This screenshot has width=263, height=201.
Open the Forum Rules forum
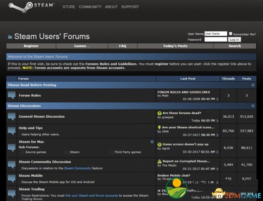(x=30, y=96)
